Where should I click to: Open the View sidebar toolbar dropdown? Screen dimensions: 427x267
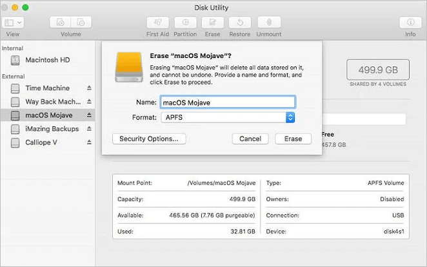click(x=13, y=23)
